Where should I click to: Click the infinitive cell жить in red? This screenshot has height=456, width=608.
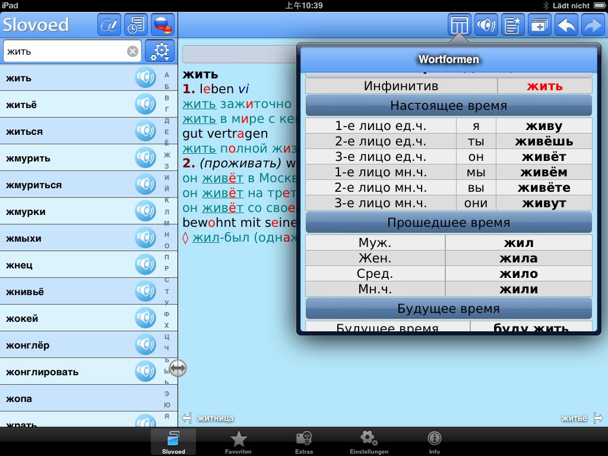pyautogui.click(x=544, y=86)
